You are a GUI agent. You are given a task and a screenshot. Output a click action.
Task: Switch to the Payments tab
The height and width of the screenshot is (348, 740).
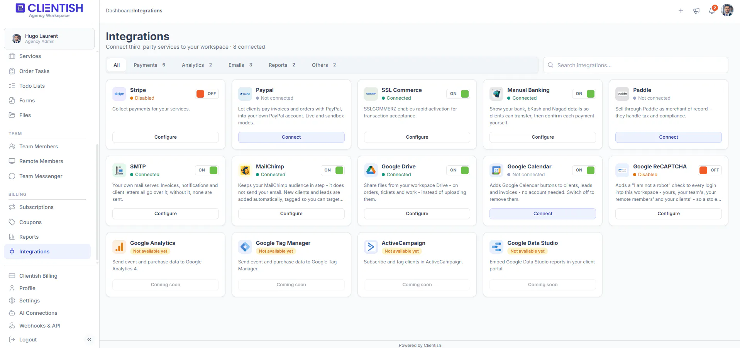149,65
